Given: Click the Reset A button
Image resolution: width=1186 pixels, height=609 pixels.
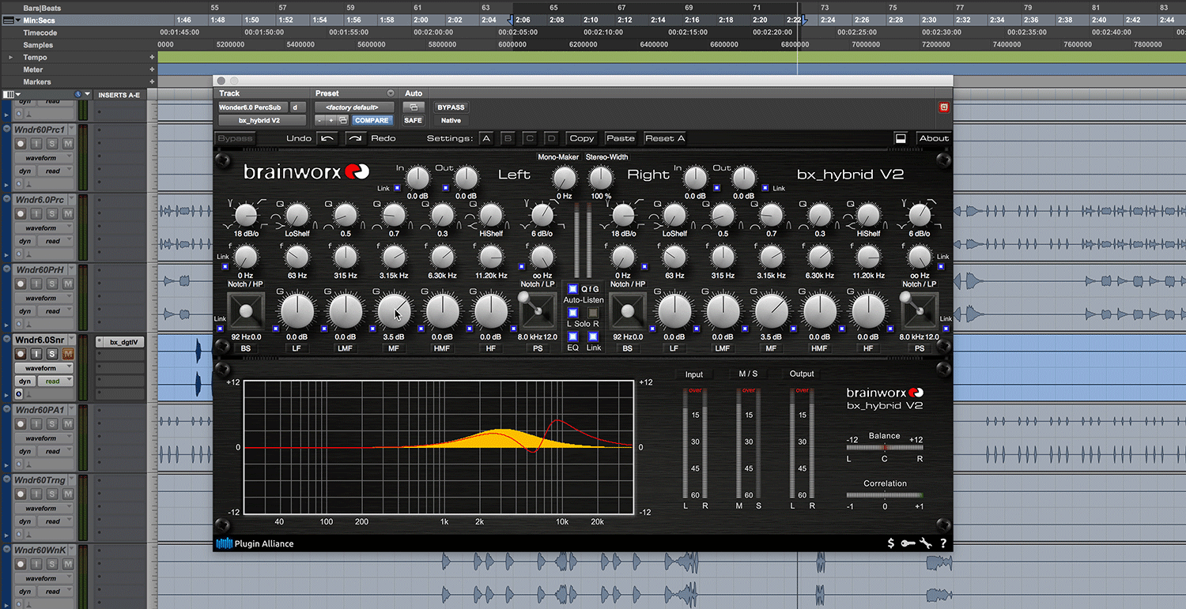Looking at the screenshot, I should click(665, 138).
